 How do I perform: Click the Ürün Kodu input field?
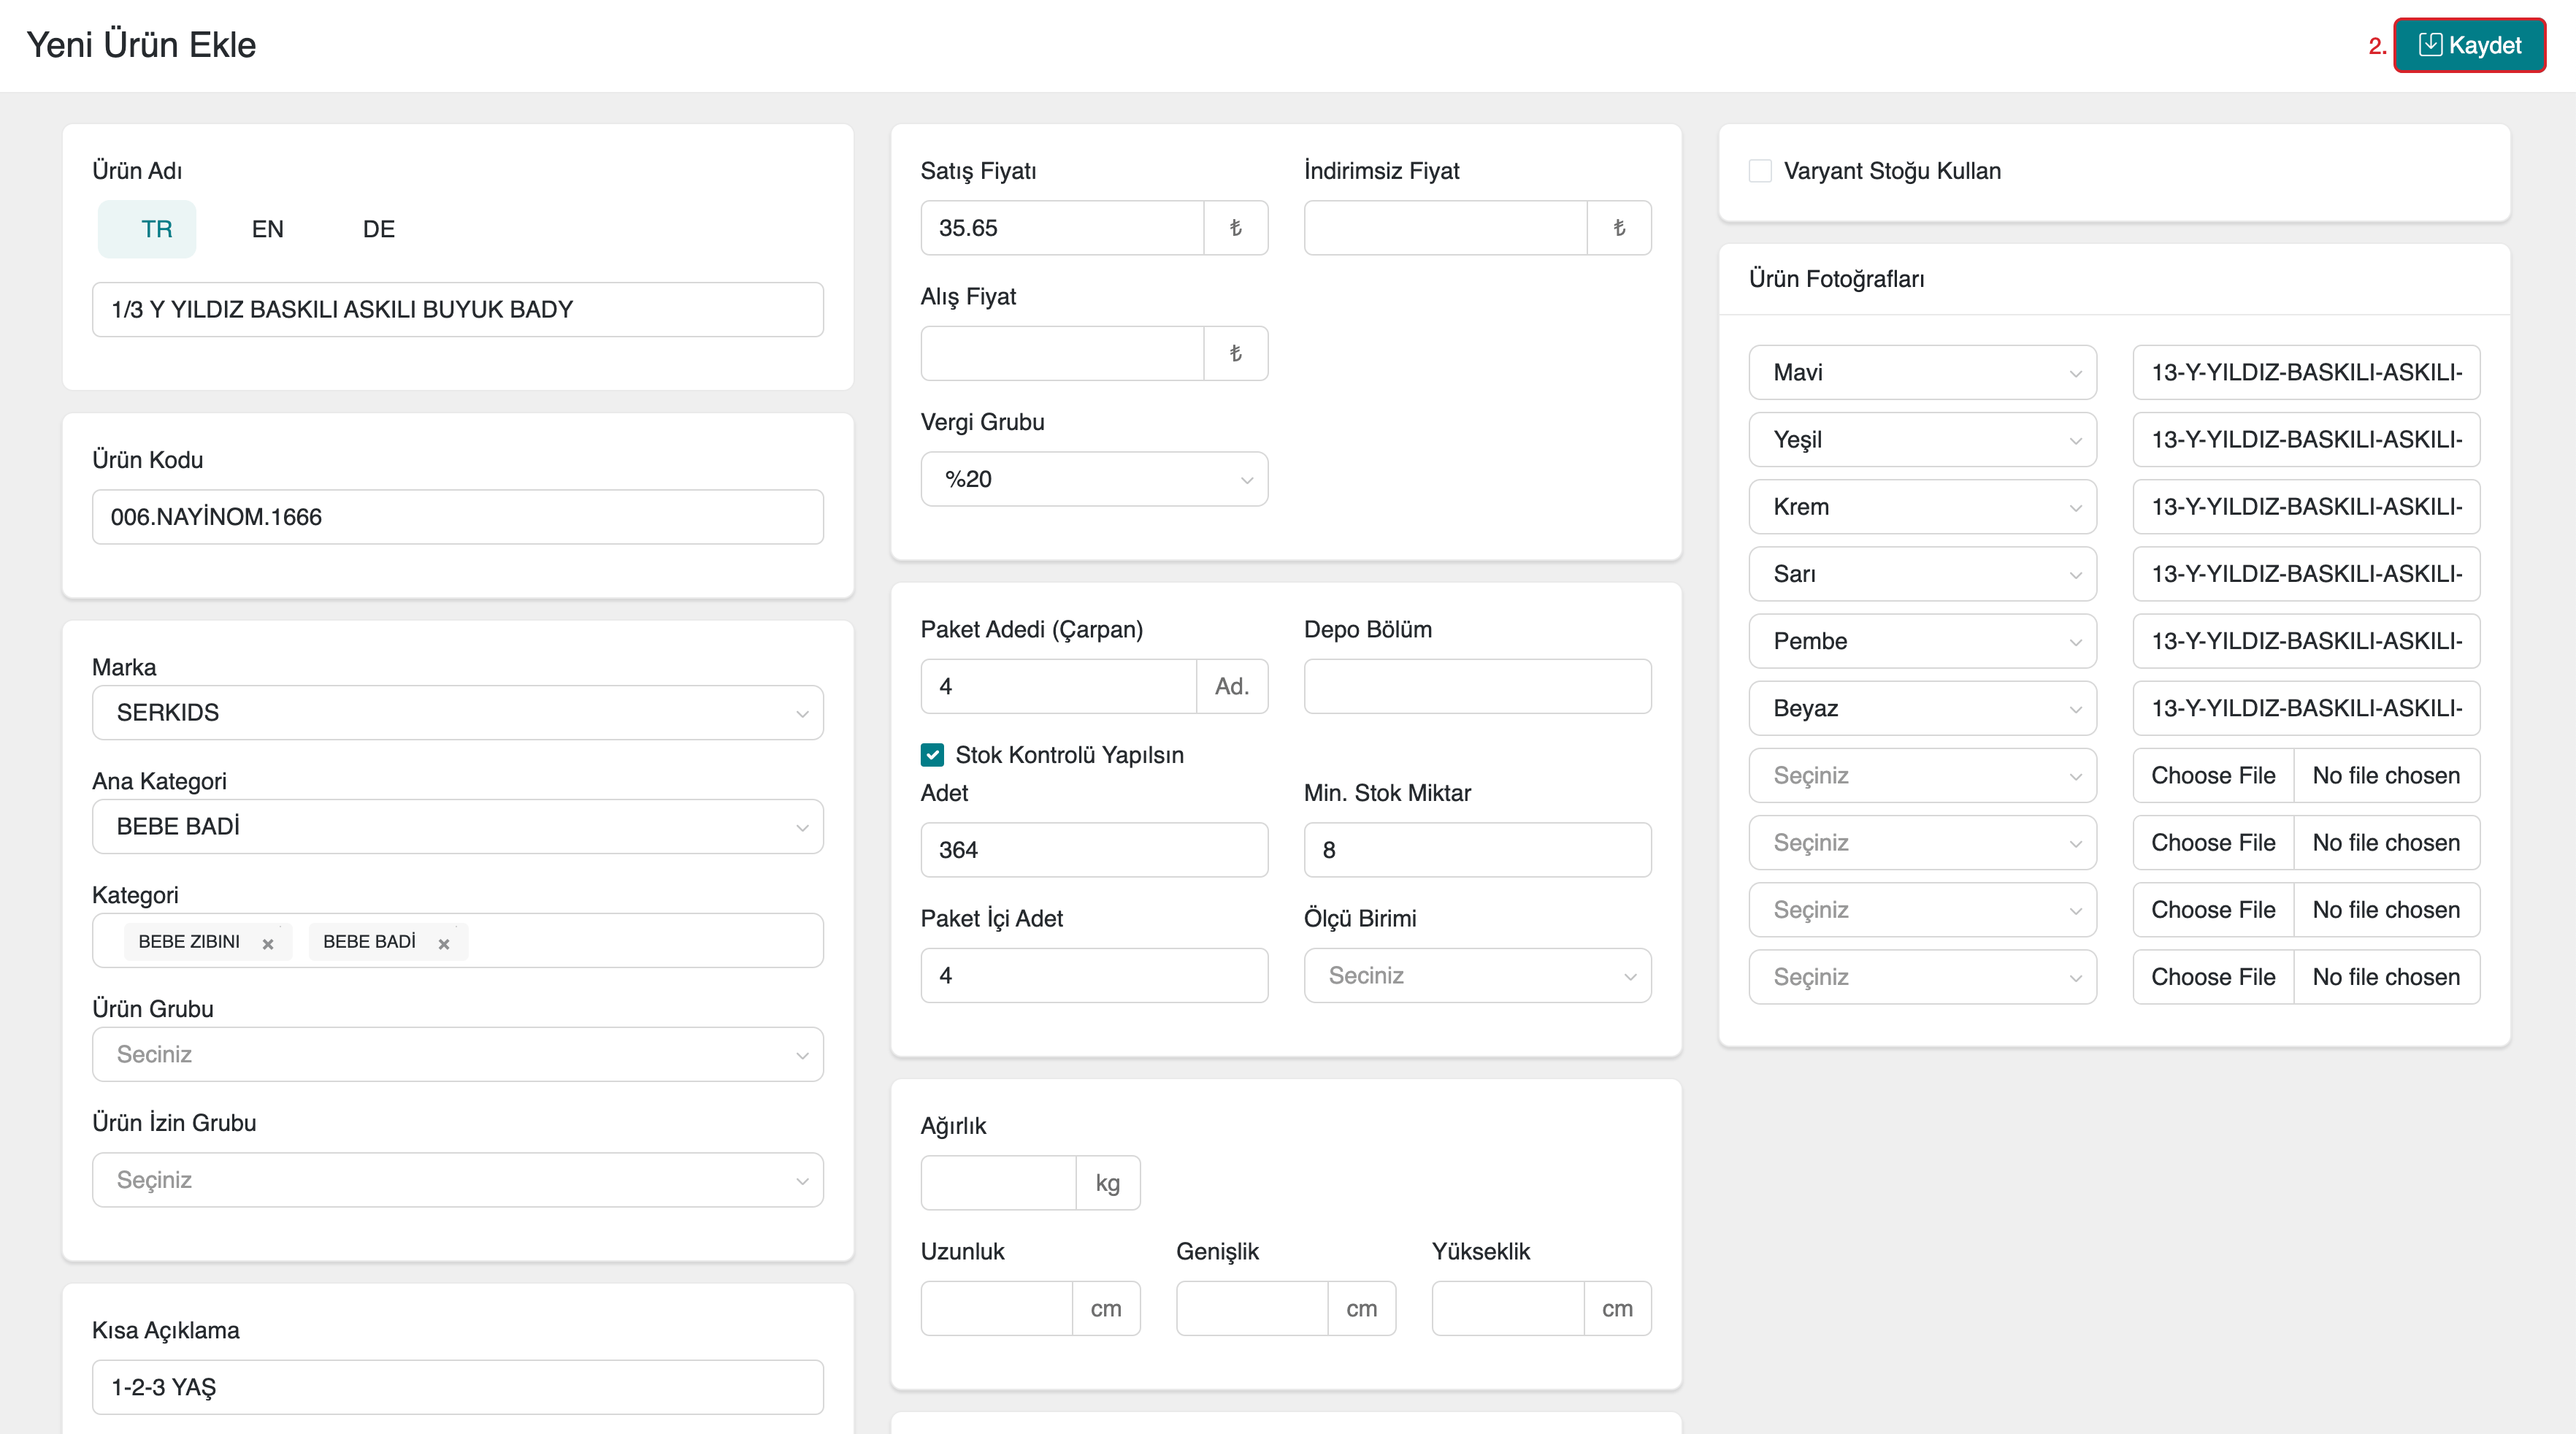pos(457,517)
